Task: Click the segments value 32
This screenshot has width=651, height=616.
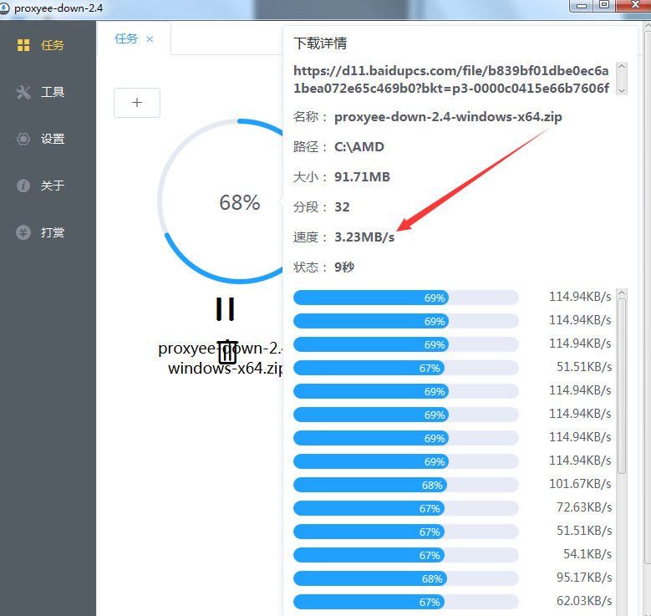Action: [342, 206]
